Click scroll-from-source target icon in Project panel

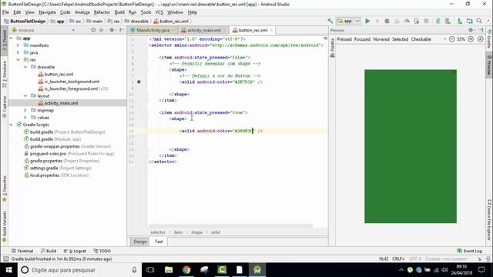pyautogui.click(x=93, y=30)
